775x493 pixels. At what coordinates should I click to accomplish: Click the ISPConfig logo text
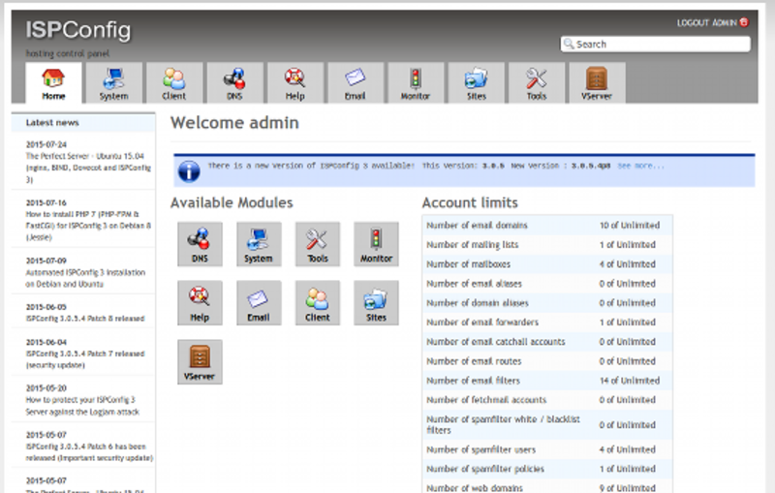[78, 30]
